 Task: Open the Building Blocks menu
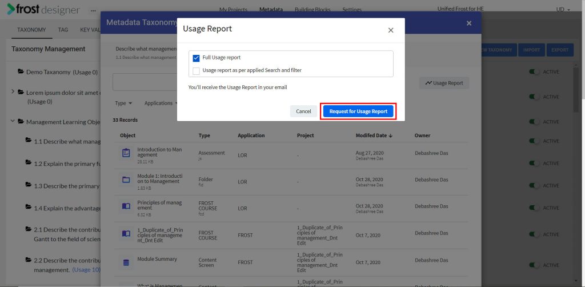click(312, 10)
